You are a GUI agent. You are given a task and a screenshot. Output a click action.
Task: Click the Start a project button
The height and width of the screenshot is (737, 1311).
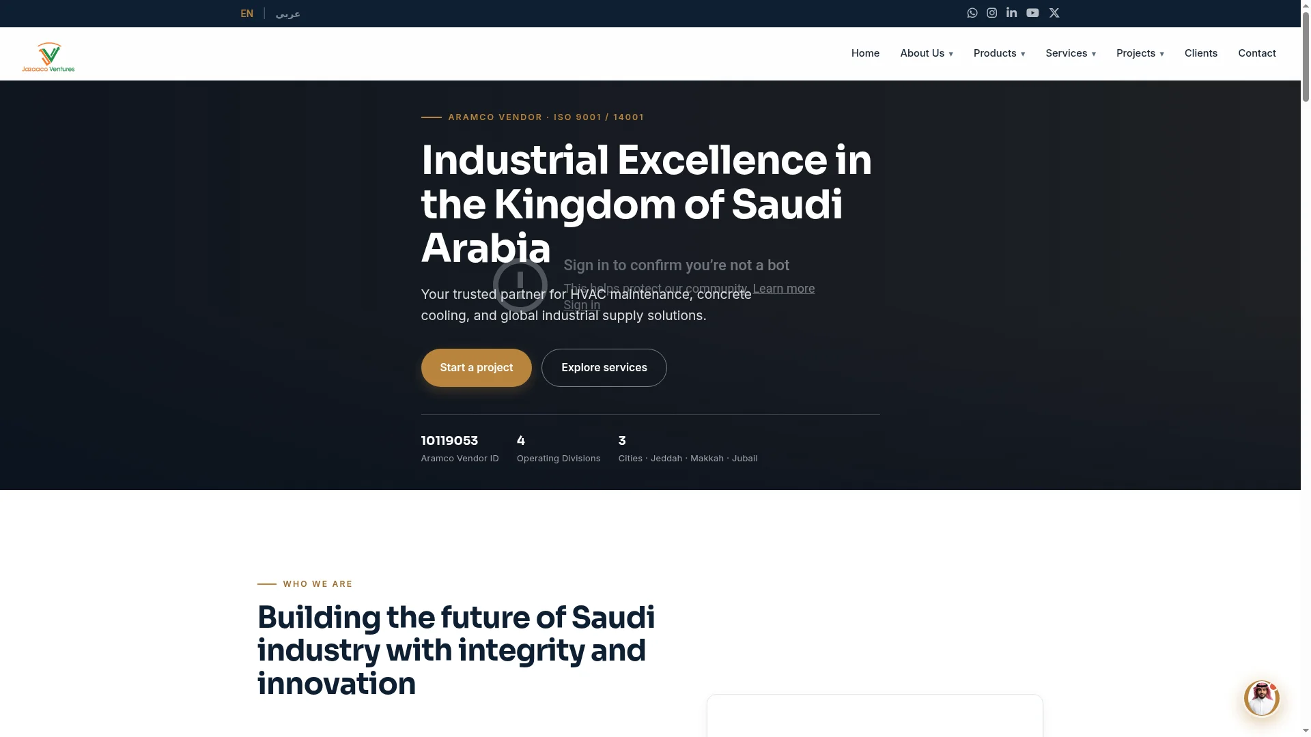coord(477,368)
